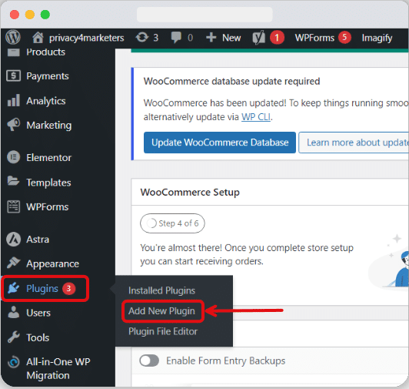Click Update WooCommerce Database button
The image size is (409, 389).
coord(220,143)
